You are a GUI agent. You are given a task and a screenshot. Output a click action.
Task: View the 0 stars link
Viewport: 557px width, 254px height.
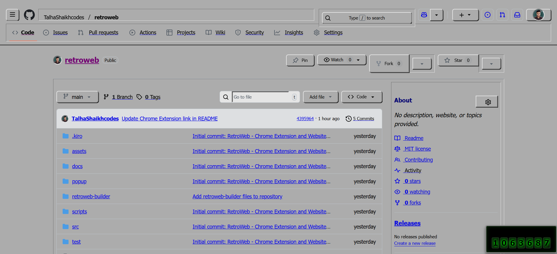407,181
